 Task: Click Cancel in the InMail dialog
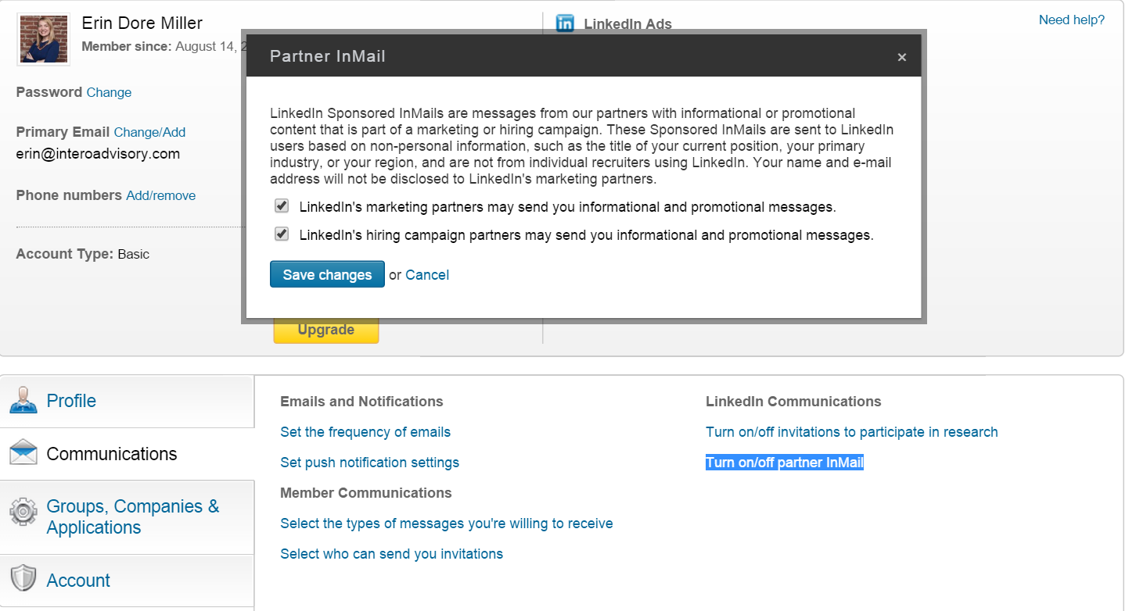click(427, 275)
